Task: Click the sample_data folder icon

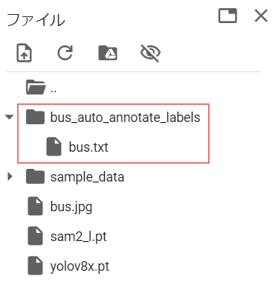Action: 35,176
